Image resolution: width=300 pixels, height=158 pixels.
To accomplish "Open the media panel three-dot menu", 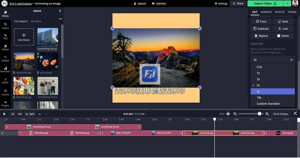I will (60, 19).
